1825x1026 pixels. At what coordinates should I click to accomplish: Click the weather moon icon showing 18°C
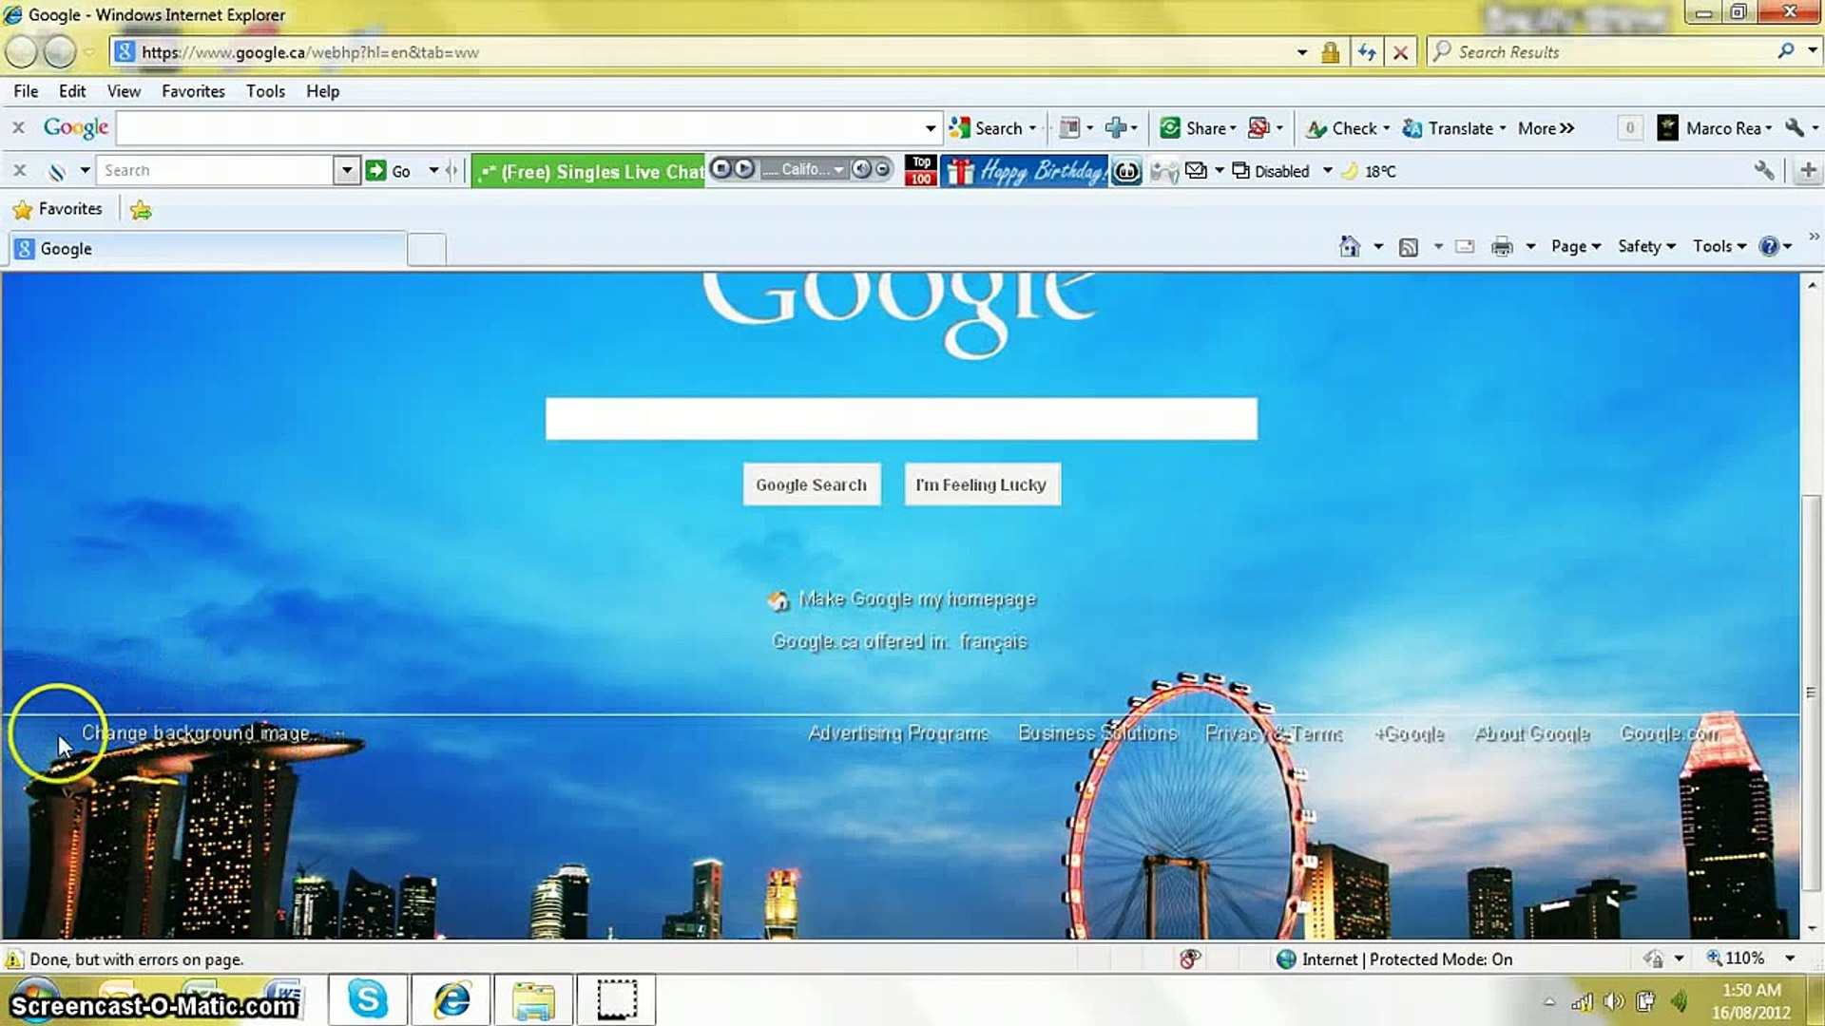(1349, 171)
